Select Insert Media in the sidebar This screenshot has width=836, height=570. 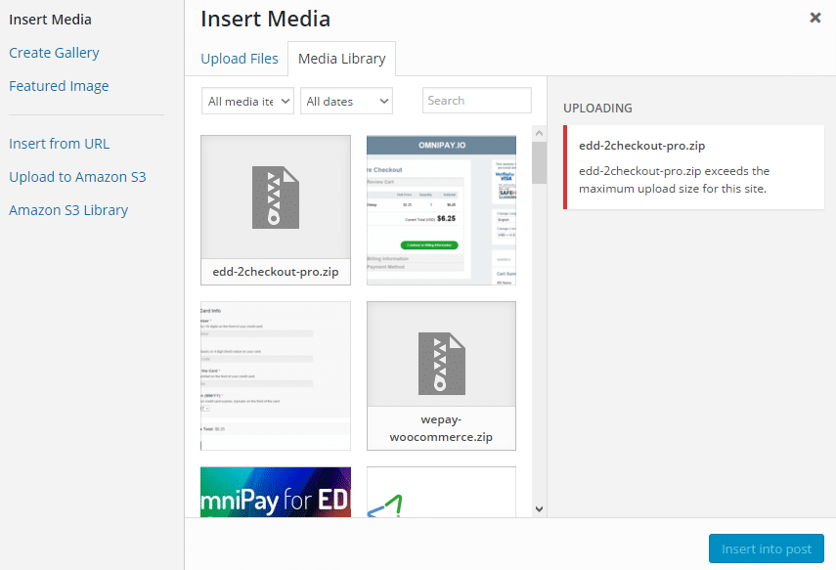coord(51,19)
